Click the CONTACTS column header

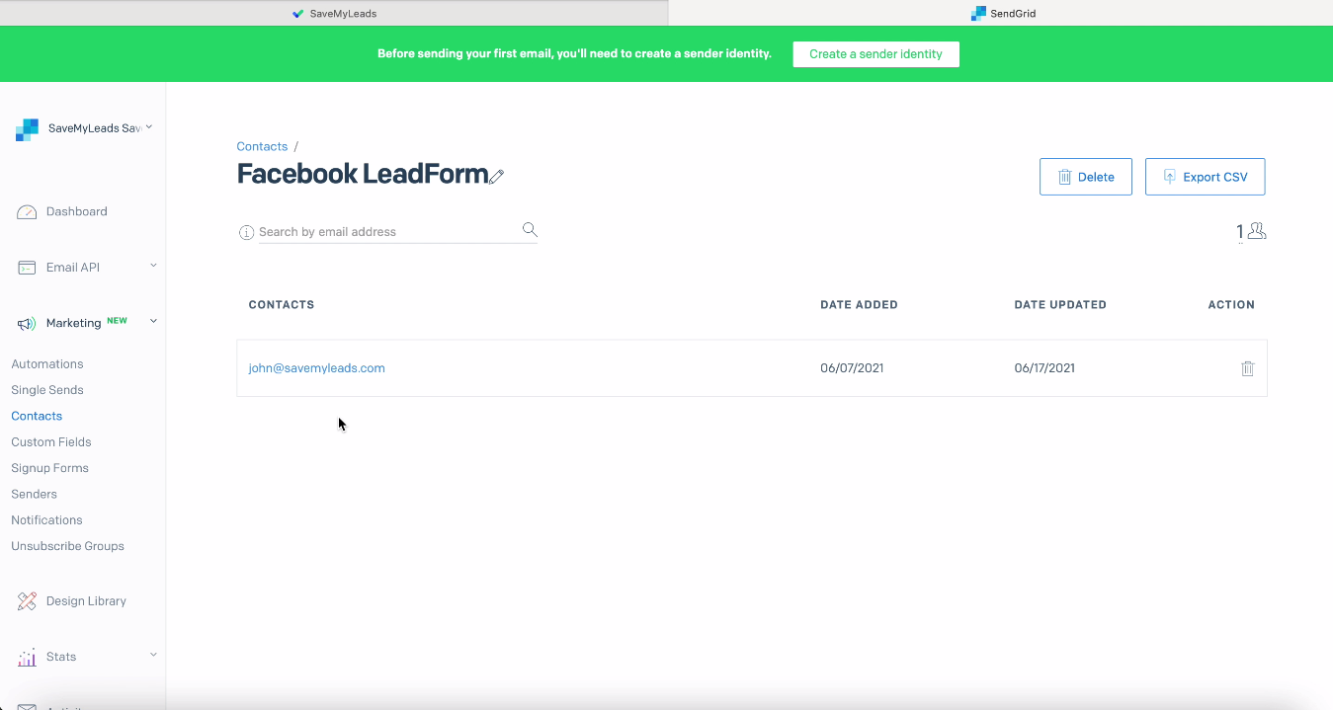tap(282, 305)
